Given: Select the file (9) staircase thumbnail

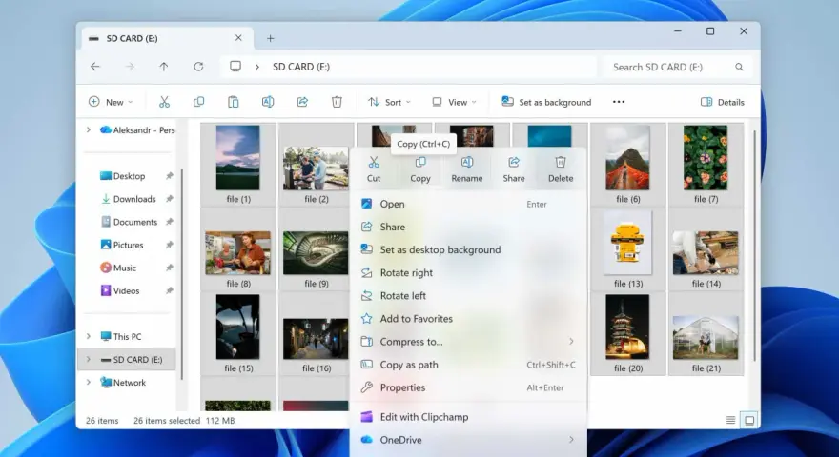Looking at the screenshot, I should click(x=316, y=253).
